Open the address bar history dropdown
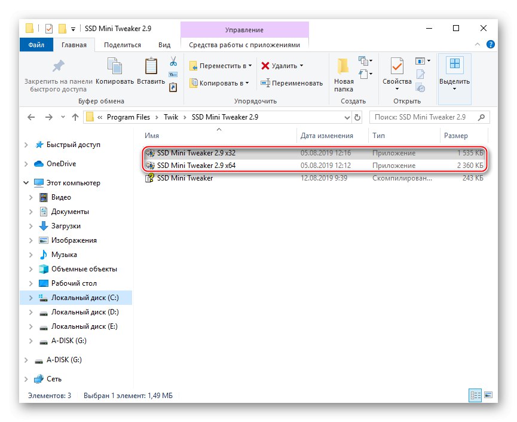The width and height of the screenshot is (517, 422). [347, 117]
